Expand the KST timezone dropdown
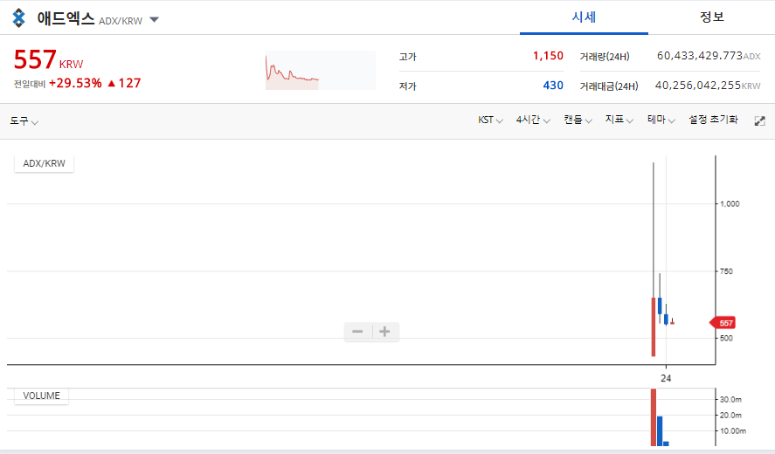This screenshot has width=775, height=454. 489,120
